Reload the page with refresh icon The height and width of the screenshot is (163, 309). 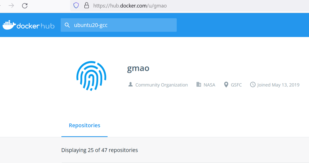coord(25,5)
